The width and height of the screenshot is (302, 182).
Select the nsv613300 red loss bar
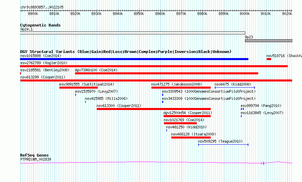154,109
